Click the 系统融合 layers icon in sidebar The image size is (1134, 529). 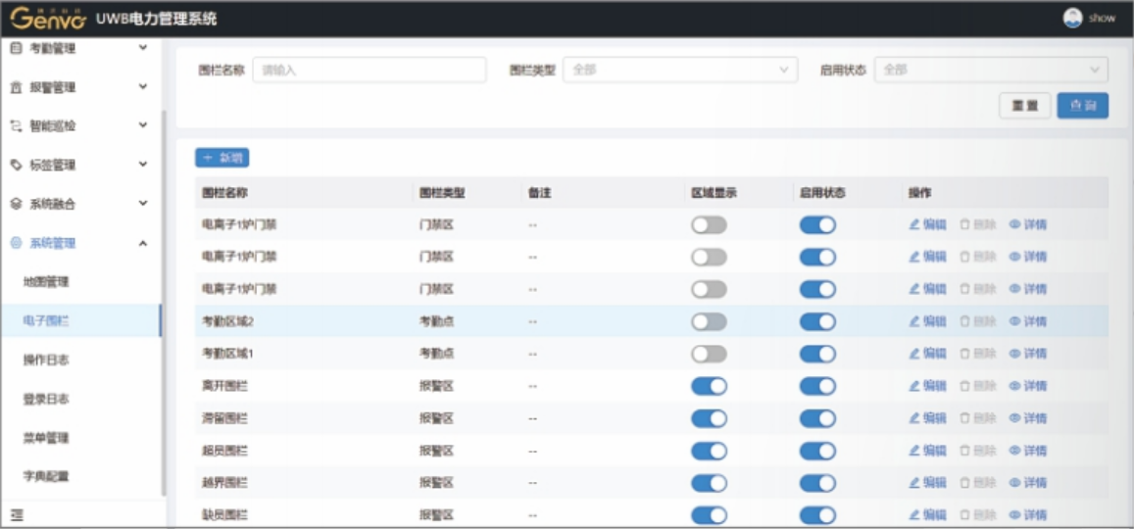click(17, 204)
